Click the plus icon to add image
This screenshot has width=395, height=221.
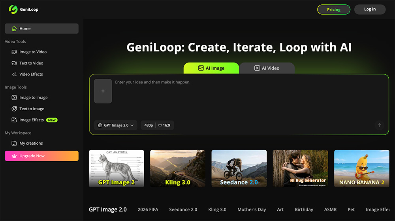click(x=103, y=91)
